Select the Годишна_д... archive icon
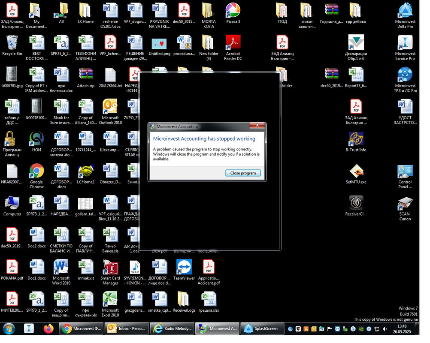Screen dimensions: 430x343 [x=332, y=13]
